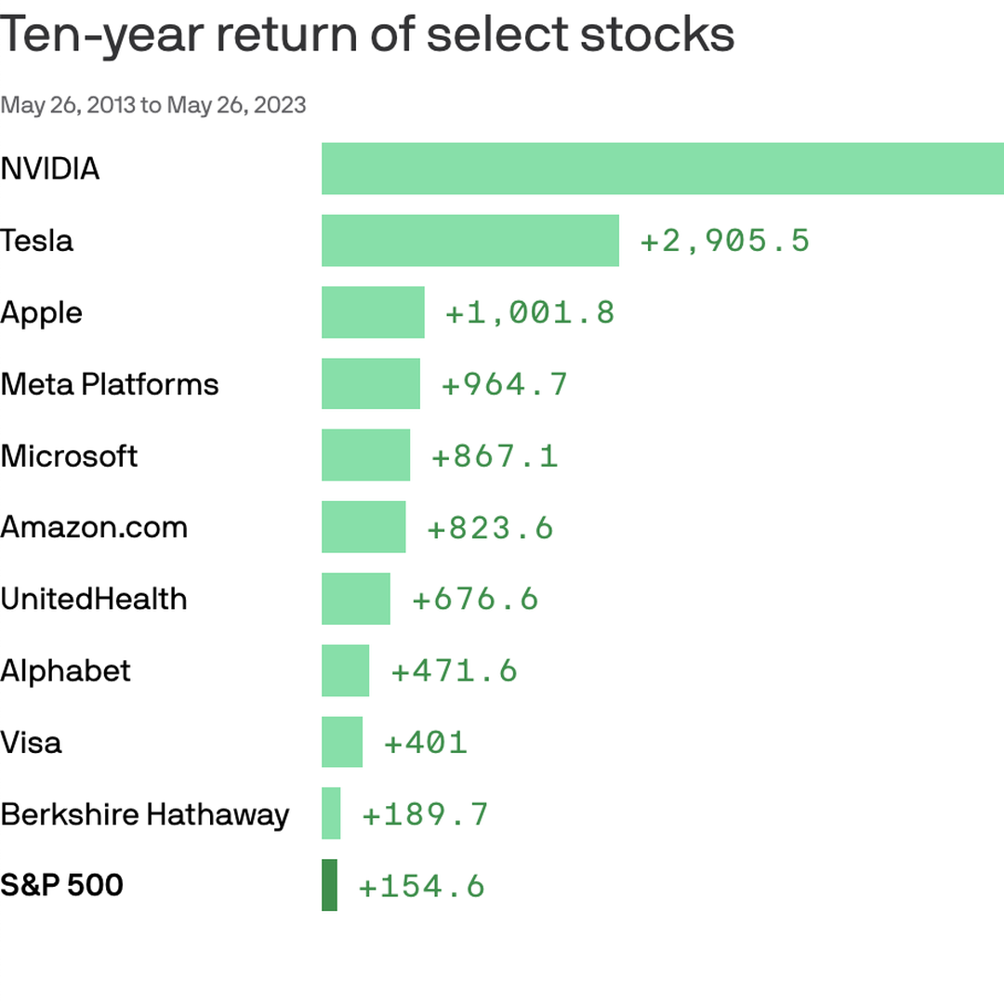Viewport: 1004px width, 1004px height.
Task: Select the Alphabet label
Action: (66, 670)
